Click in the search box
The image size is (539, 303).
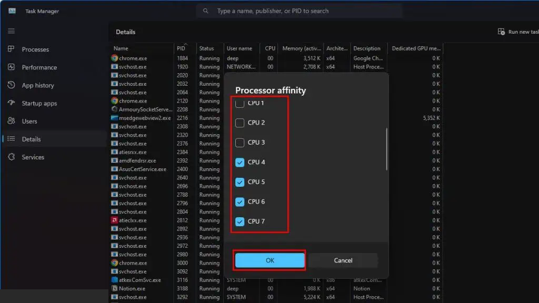tap(299, 11)
